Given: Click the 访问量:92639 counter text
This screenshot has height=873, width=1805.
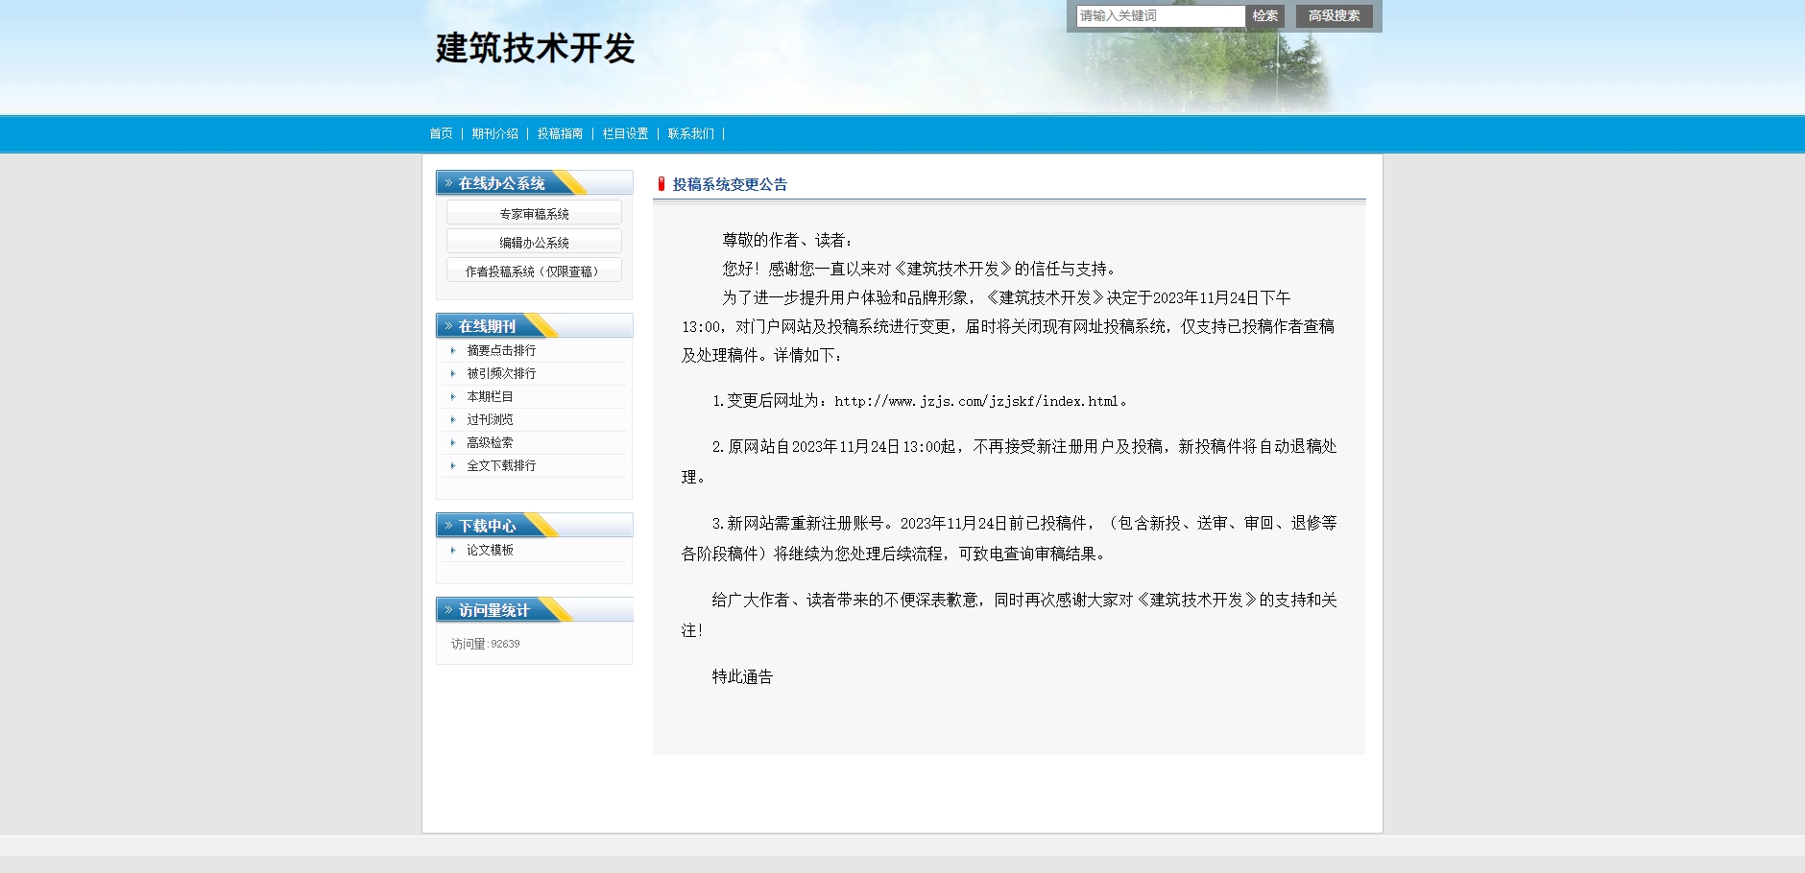Looking at the screenshot, I should 486,645.
